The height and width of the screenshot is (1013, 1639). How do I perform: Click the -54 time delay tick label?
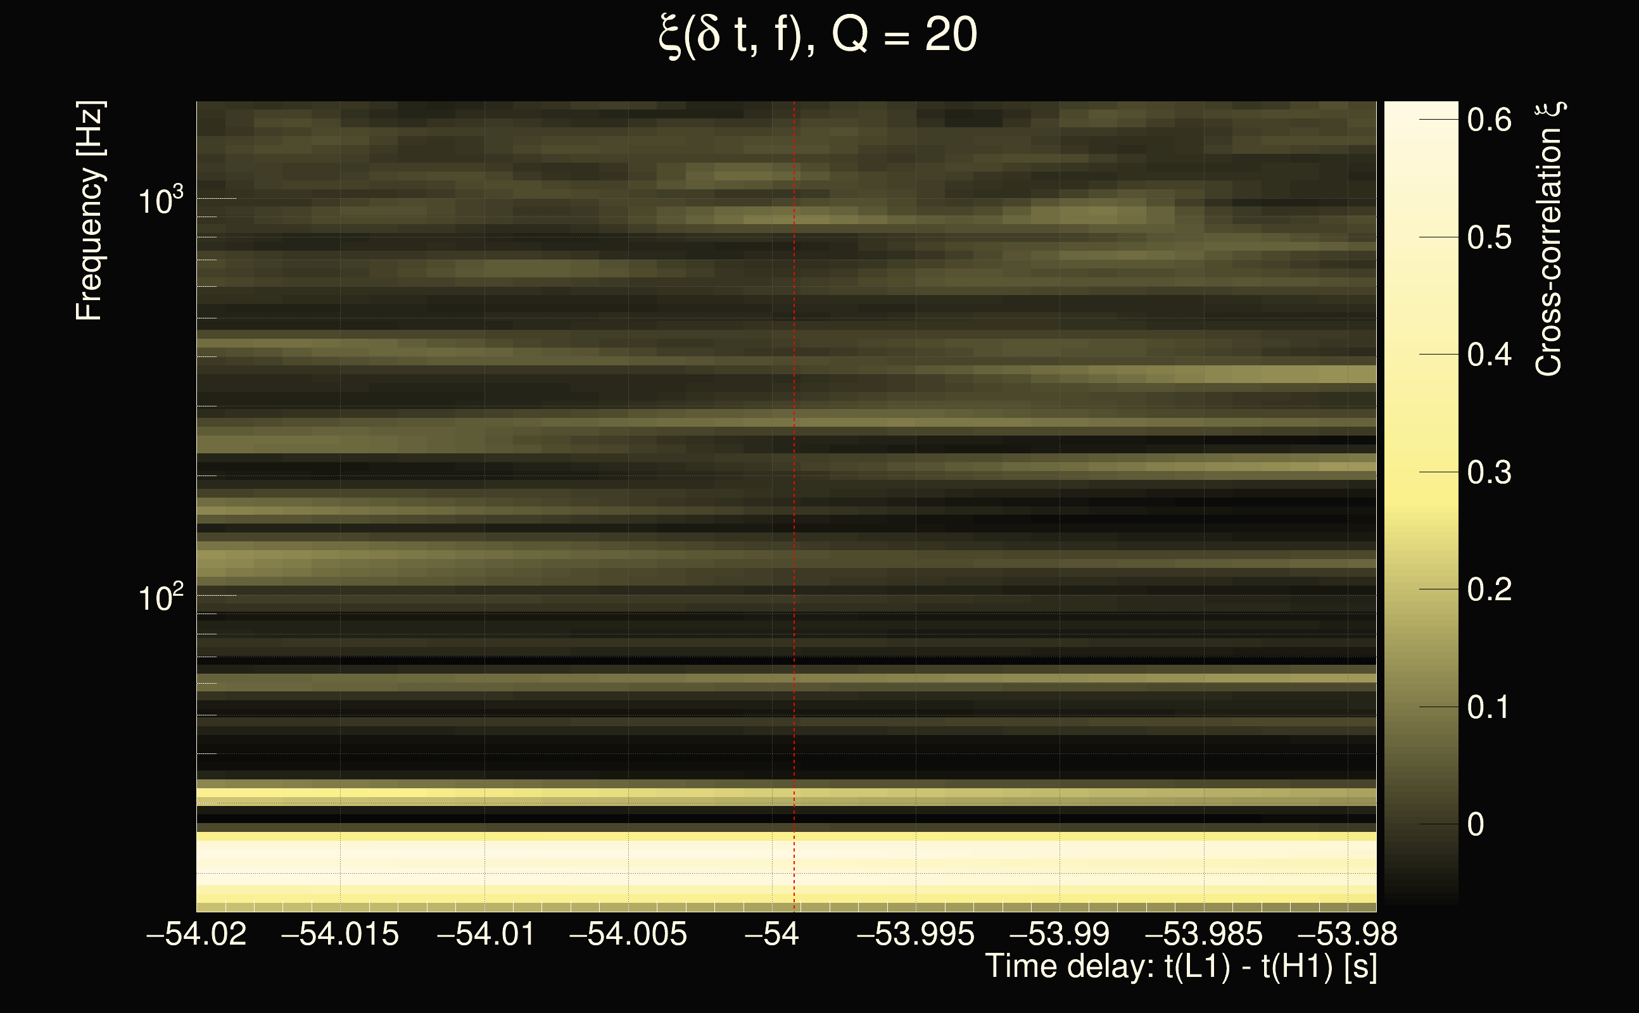coord(772,934)
